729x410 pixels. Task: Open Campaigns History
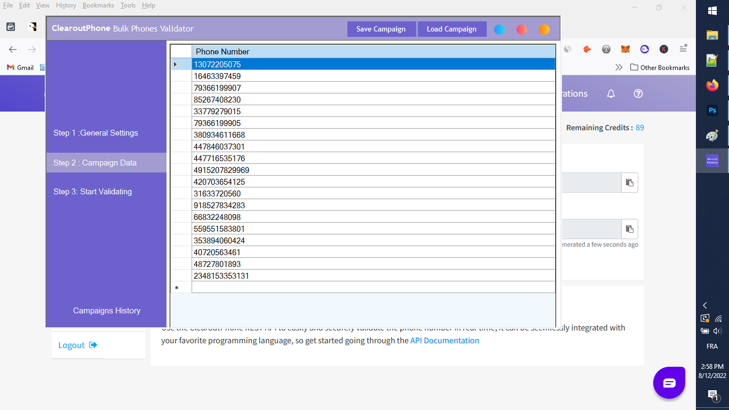tap(107, 311)
